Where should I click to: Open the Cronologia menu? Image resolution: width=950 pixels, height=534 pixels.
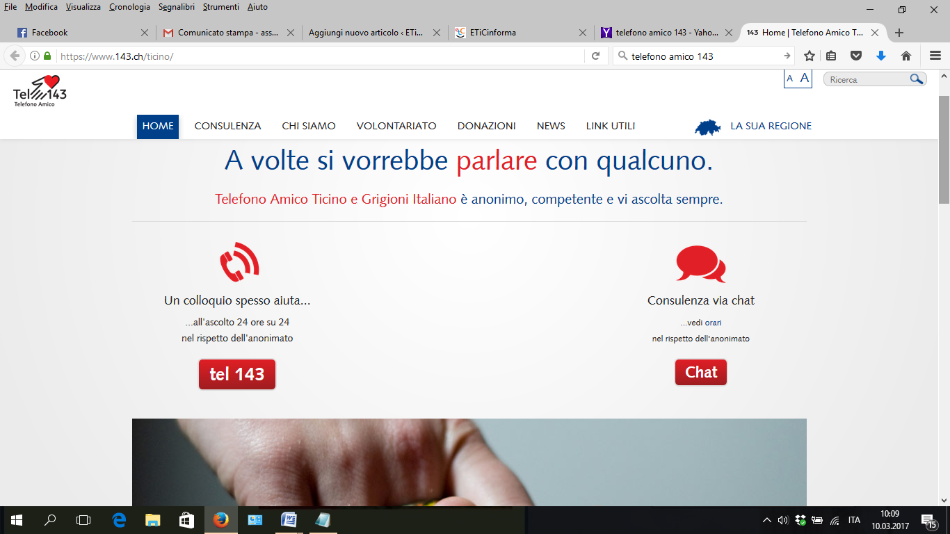click(129, 7)
